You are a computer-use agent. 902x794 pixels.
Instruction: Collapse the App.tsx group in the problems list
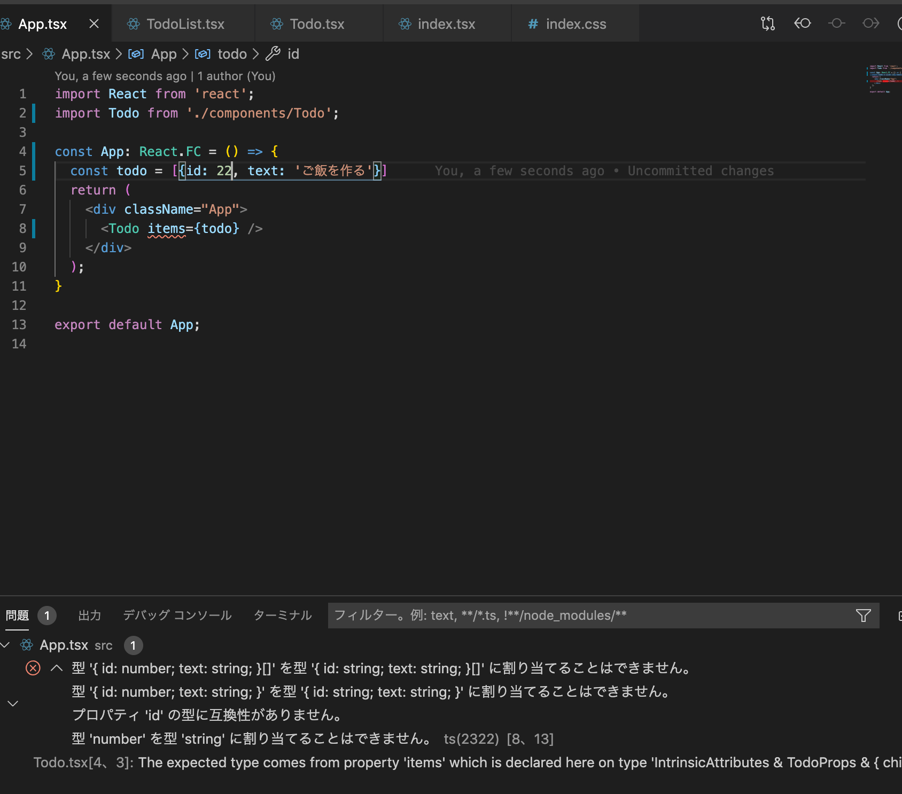point(5,645)
